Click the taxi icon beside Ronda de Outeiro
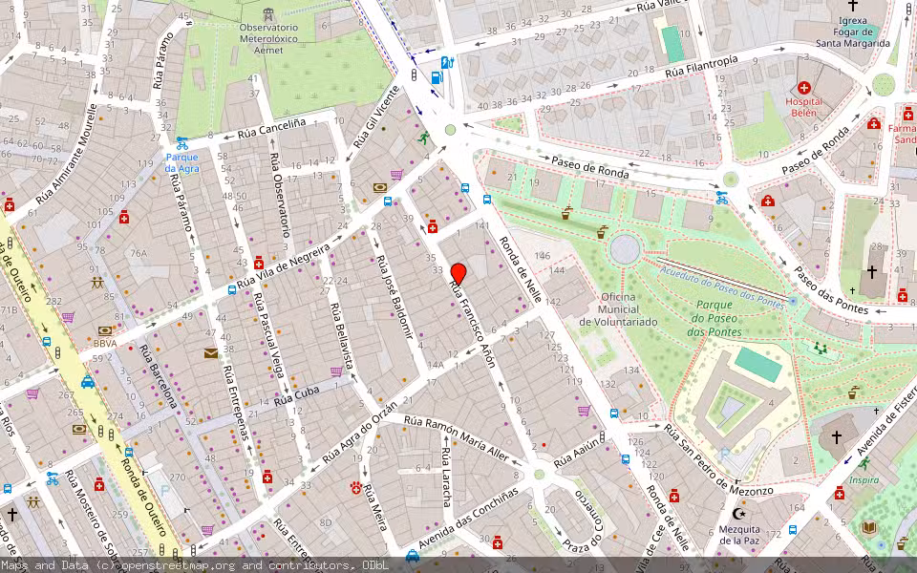 tap(88, 382)
